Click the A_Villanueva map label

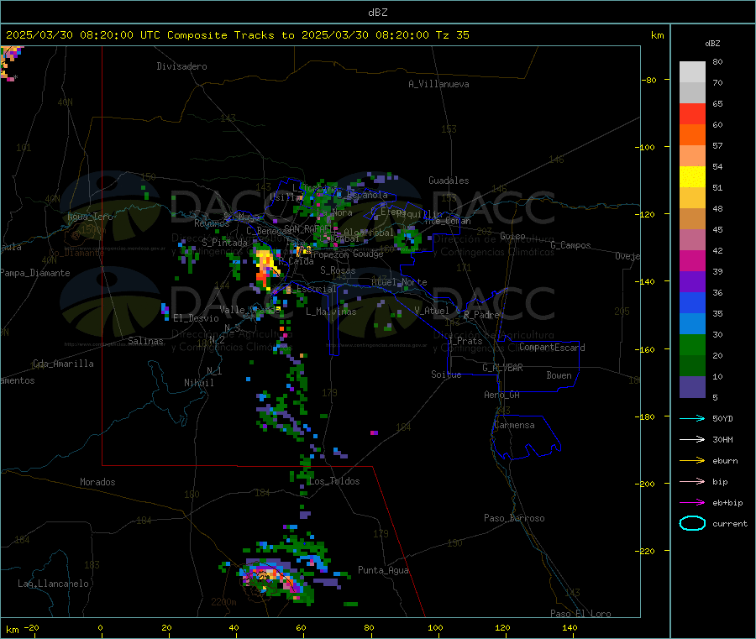(x=438, y=84)
